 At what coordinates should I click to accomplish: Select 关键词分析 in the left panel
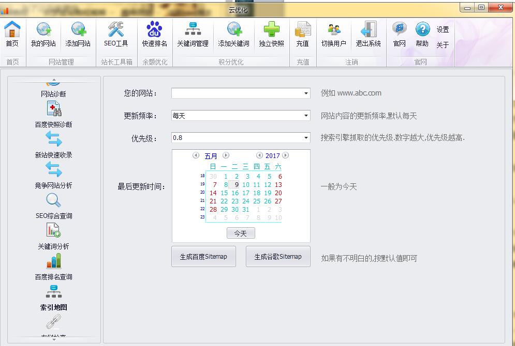pyautogui.click(x=54, y=232)
